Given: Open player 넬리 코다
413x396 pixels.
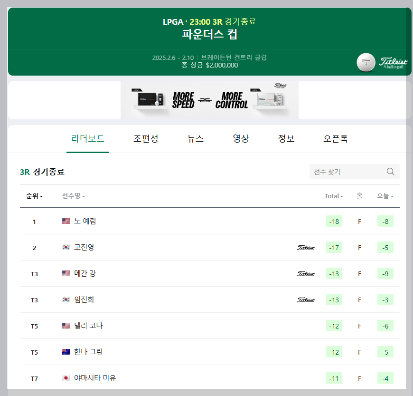Looking at the screenshot, I should 88,326.
